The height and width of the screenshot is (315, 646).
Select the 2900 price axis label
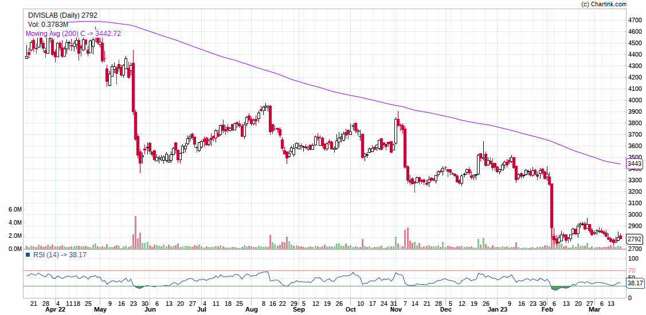tap(635, 226)
